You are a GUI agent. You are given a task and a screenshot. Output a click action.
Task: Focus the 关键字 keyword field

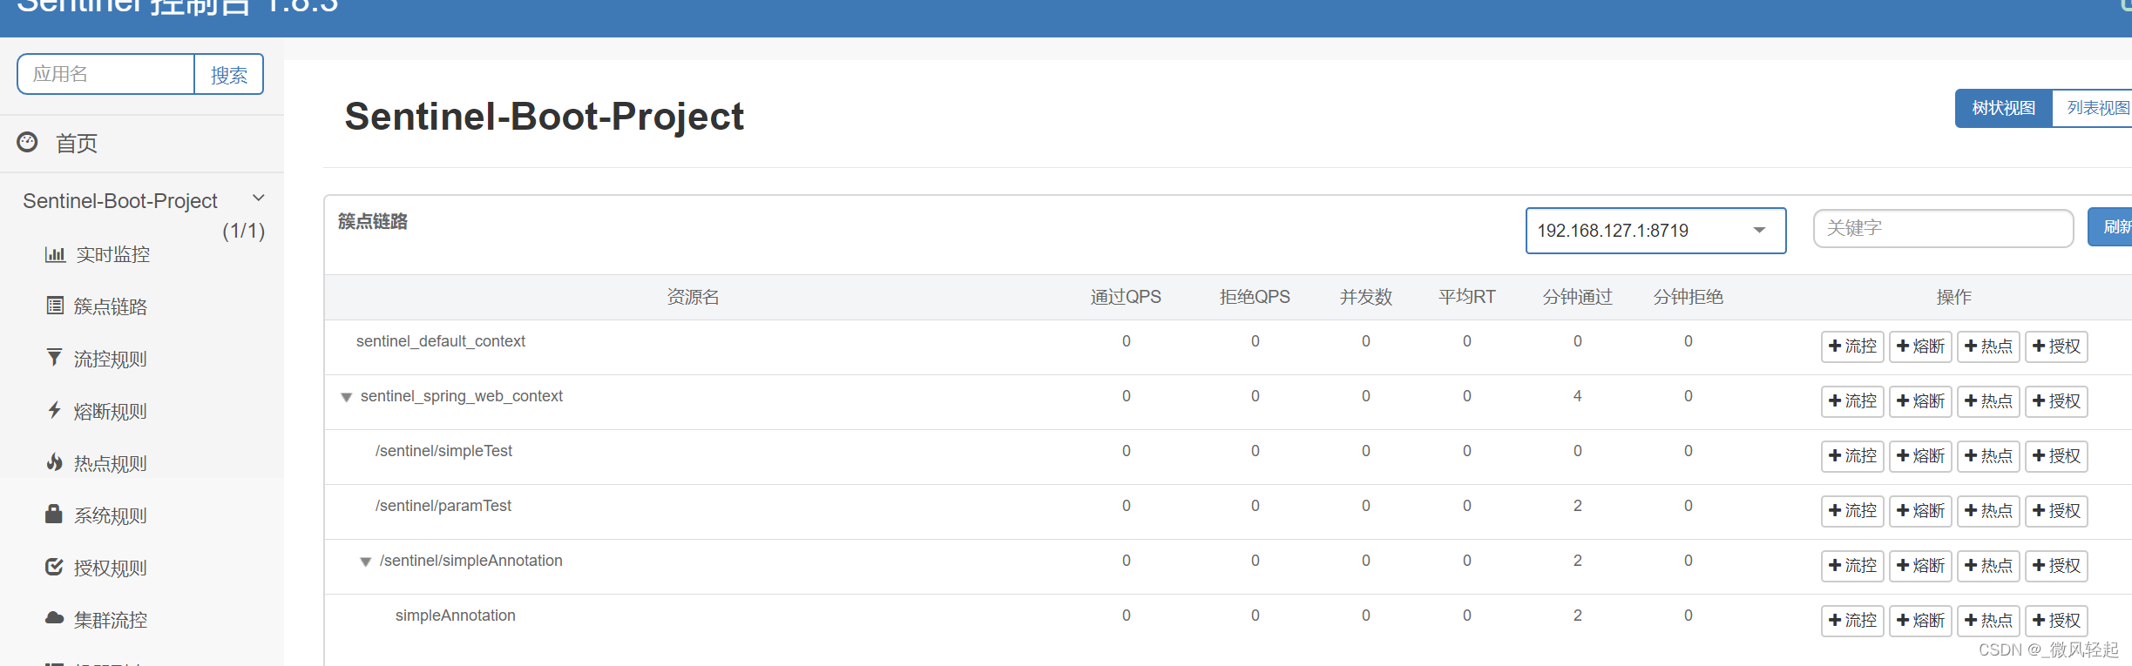click(1943, 228)
